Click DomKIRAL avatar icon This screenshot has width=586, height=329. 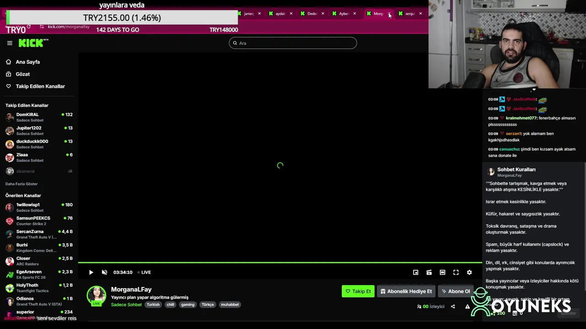(10, 117)
